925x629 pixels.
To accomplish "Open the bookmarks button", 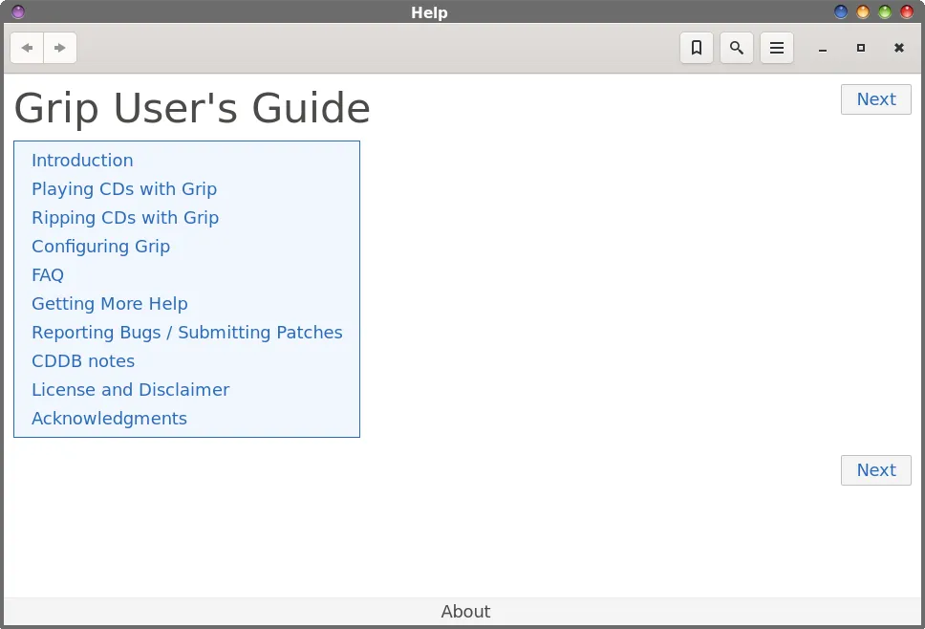I will (x=697, y=48).
